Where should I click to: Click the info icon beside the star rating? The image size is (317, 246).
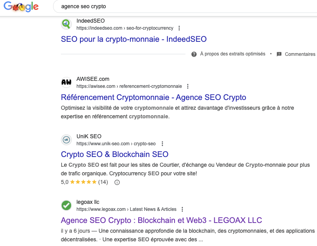117,182
